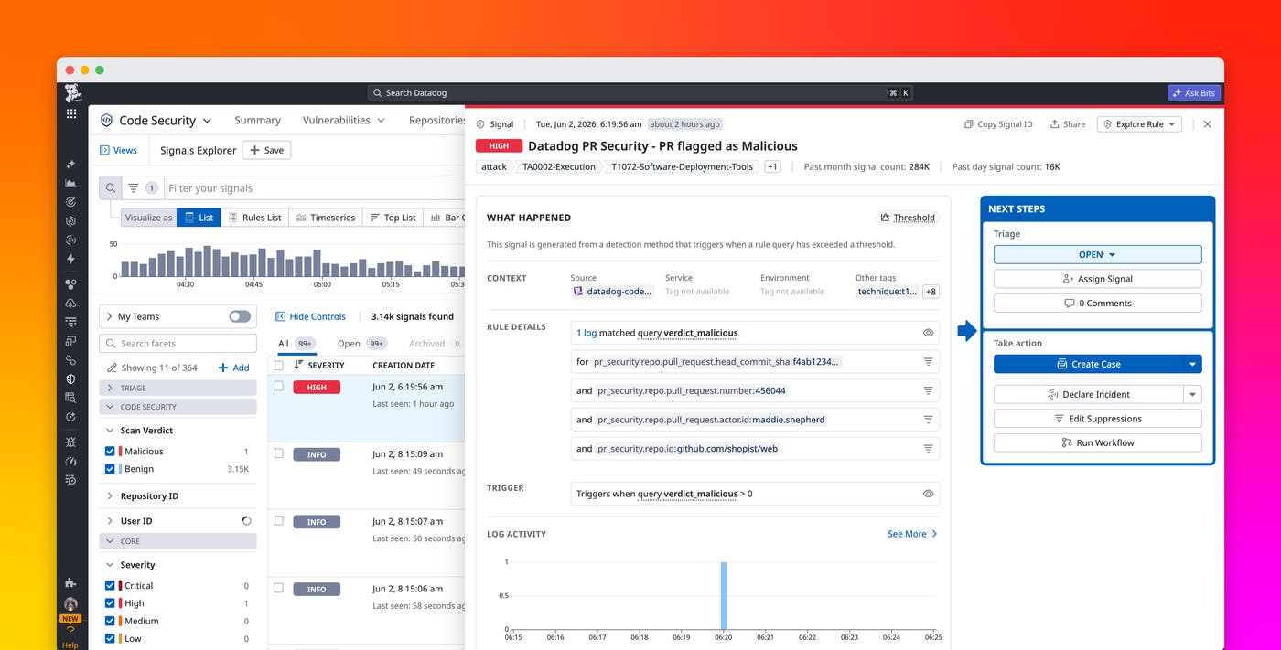Uncheck Medium severity checkbox
This screenshot has height=650, width=1281.
110,621
